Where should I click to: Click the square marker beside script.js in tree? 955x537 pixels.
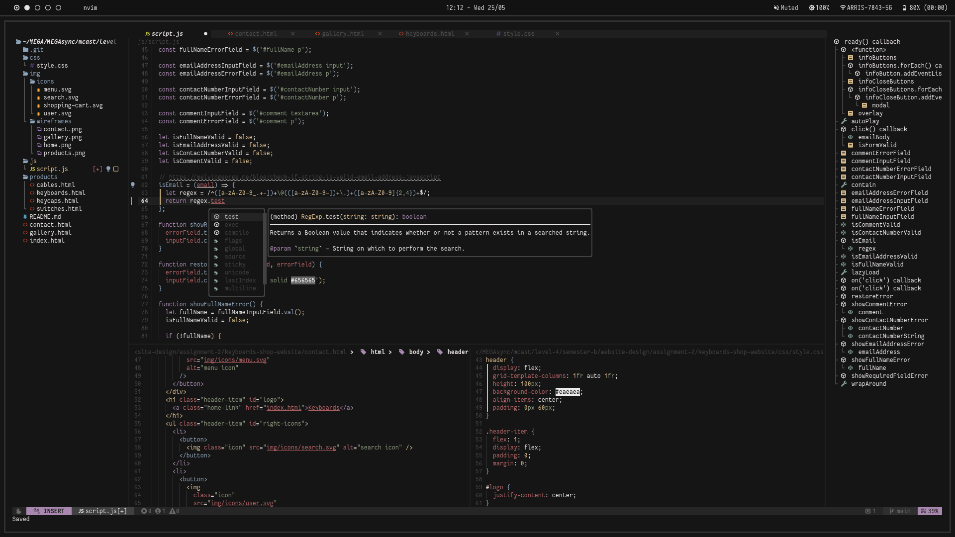[x=116, y=169]
